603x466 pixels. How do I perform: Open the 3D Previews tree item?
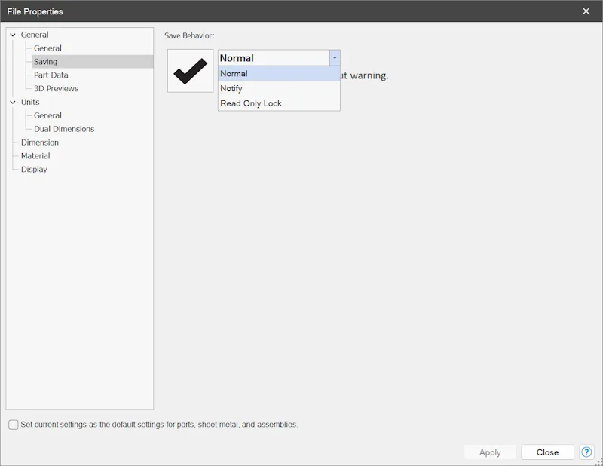pyautogui.click(x=56, y=88)
